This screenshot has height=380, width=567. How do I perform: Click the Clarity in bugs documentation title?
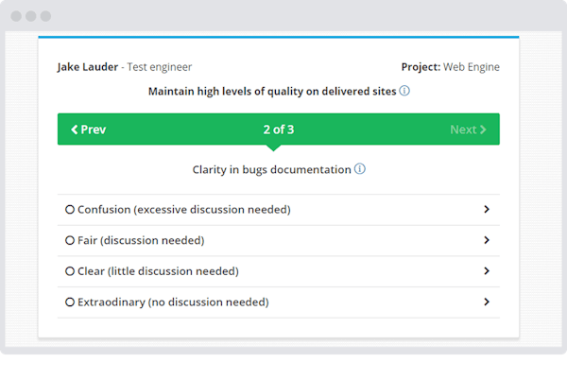(x=271, y=170)
